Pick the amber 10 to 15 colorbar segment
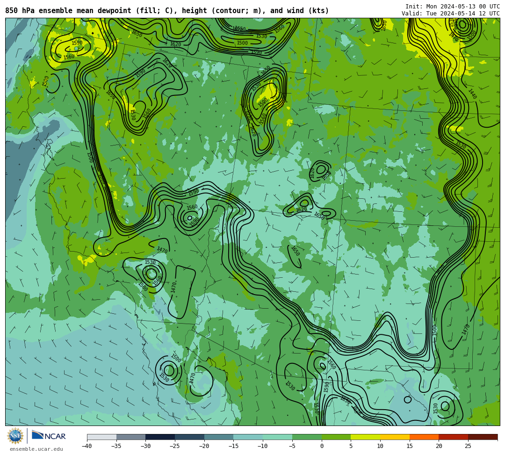Image resolution: width=505 pixels, height=455 pixels. click(395, 437)
